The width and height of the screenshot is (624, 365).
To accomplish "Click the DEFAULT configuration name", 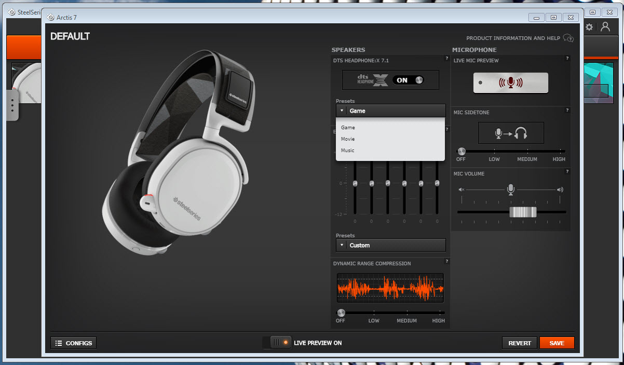I will 70,36.
